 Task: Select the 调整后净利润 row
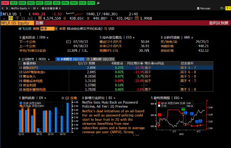click(x=115, y=81)
